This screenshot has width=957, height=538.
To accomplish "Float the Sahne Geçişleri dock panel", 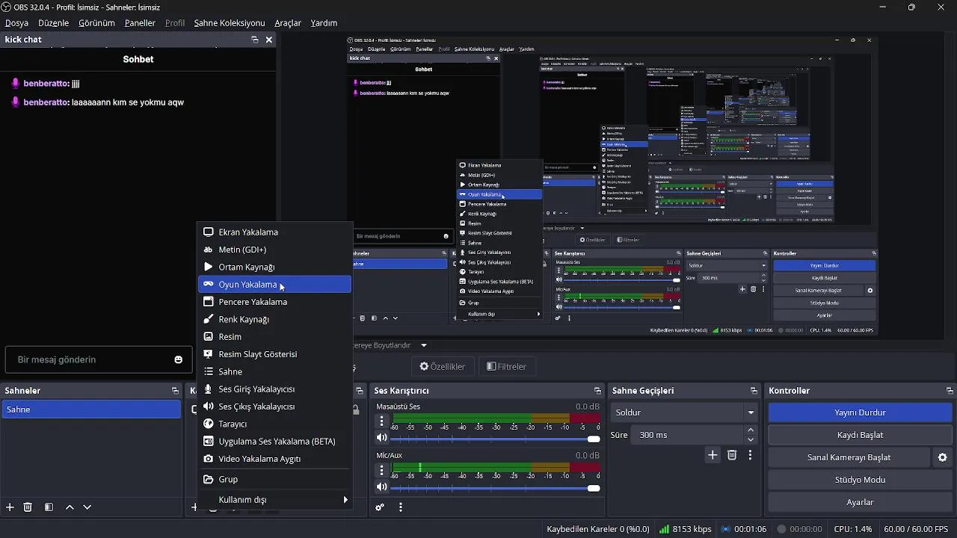I will (x=754, y=391).
